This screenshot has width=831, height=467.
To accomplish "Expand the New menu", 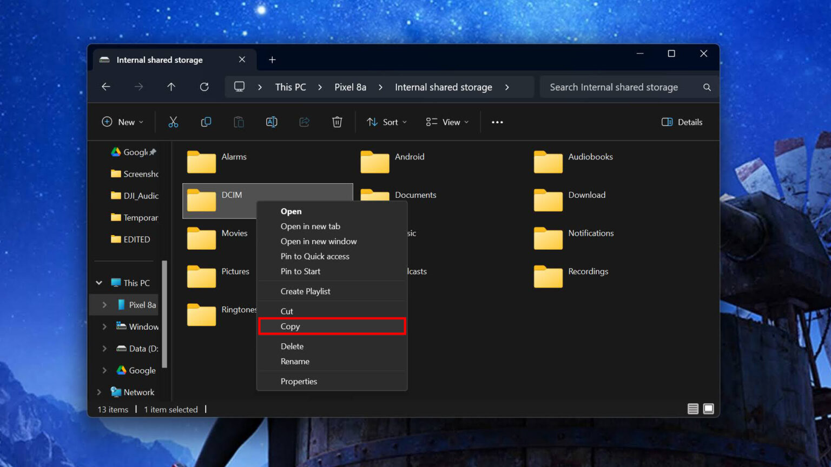I will tap(122, 122).
